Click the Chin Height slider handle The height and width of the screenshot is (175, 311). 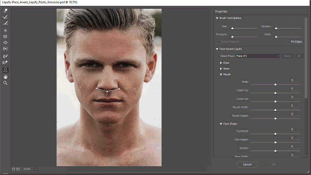[x=276, y=142]
